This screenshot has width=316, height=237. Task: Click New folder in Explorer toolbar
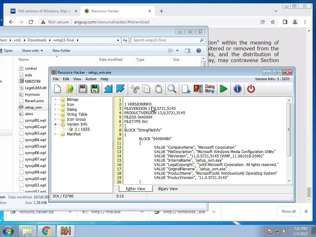click(61, 51)
